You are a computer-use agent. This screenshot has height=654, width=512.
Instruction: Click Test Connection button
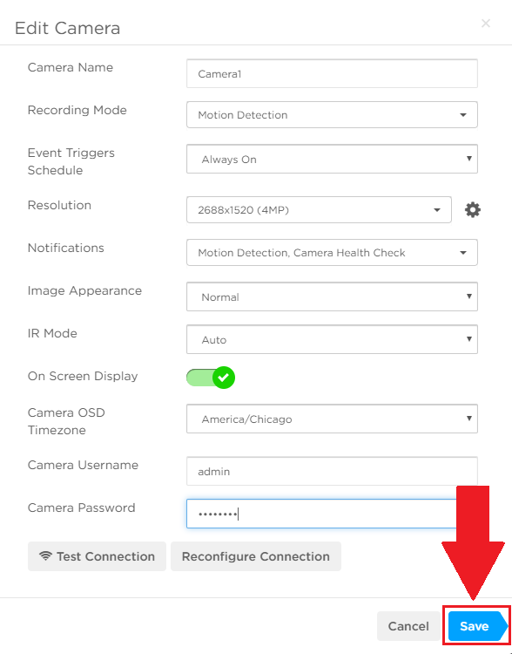(x=97, y=556)
